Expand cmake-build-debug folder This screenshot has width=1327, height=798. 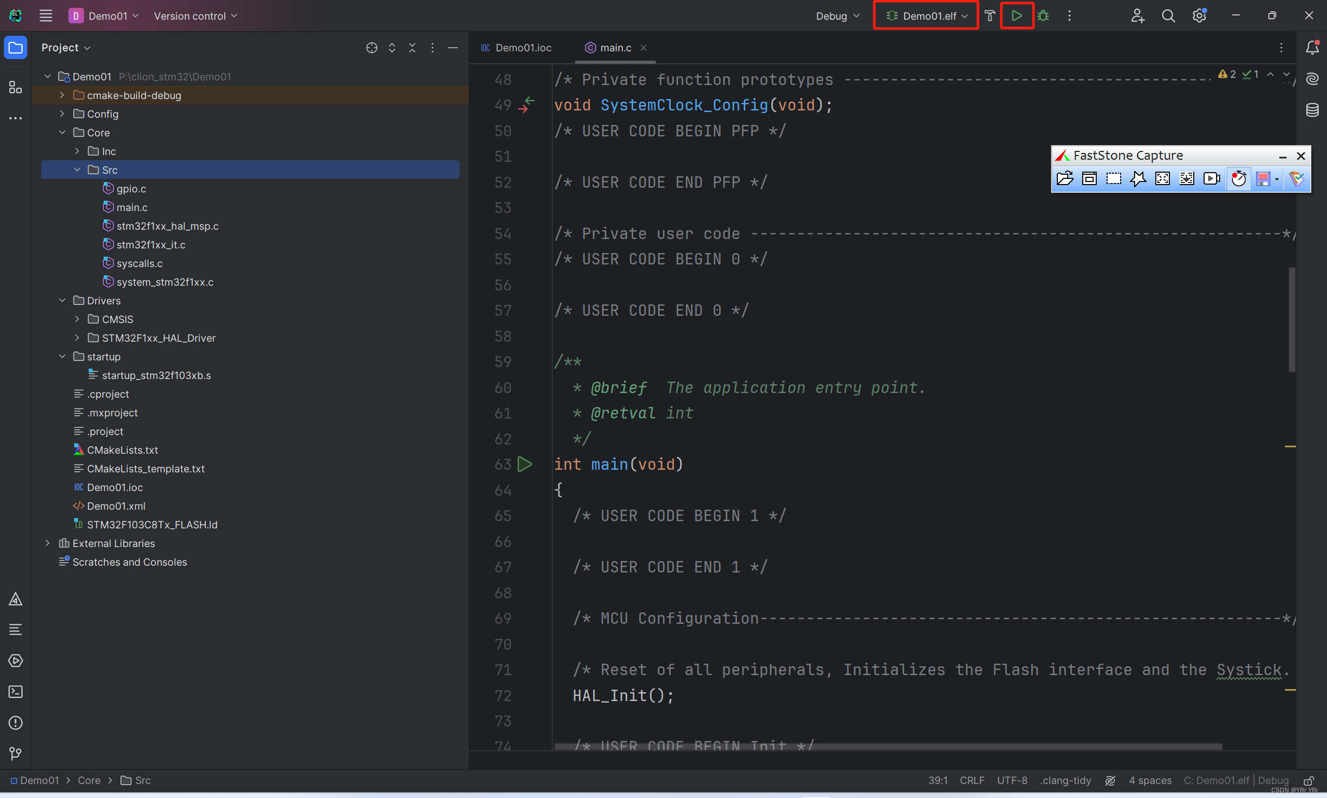[x=62, y=95]
